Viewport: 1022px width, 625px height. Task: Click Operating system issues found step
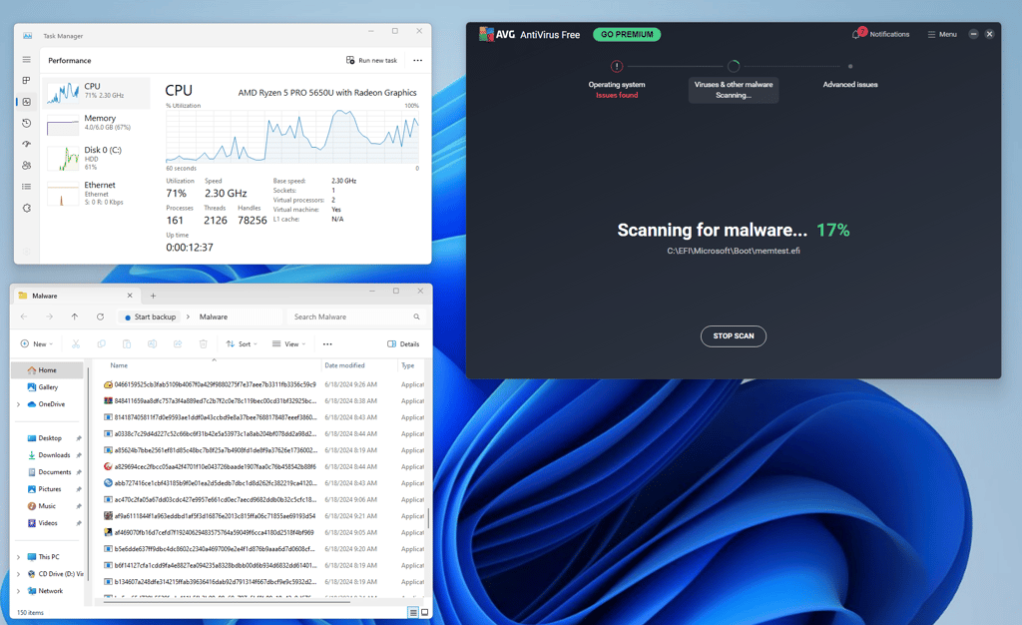[617, 81]
